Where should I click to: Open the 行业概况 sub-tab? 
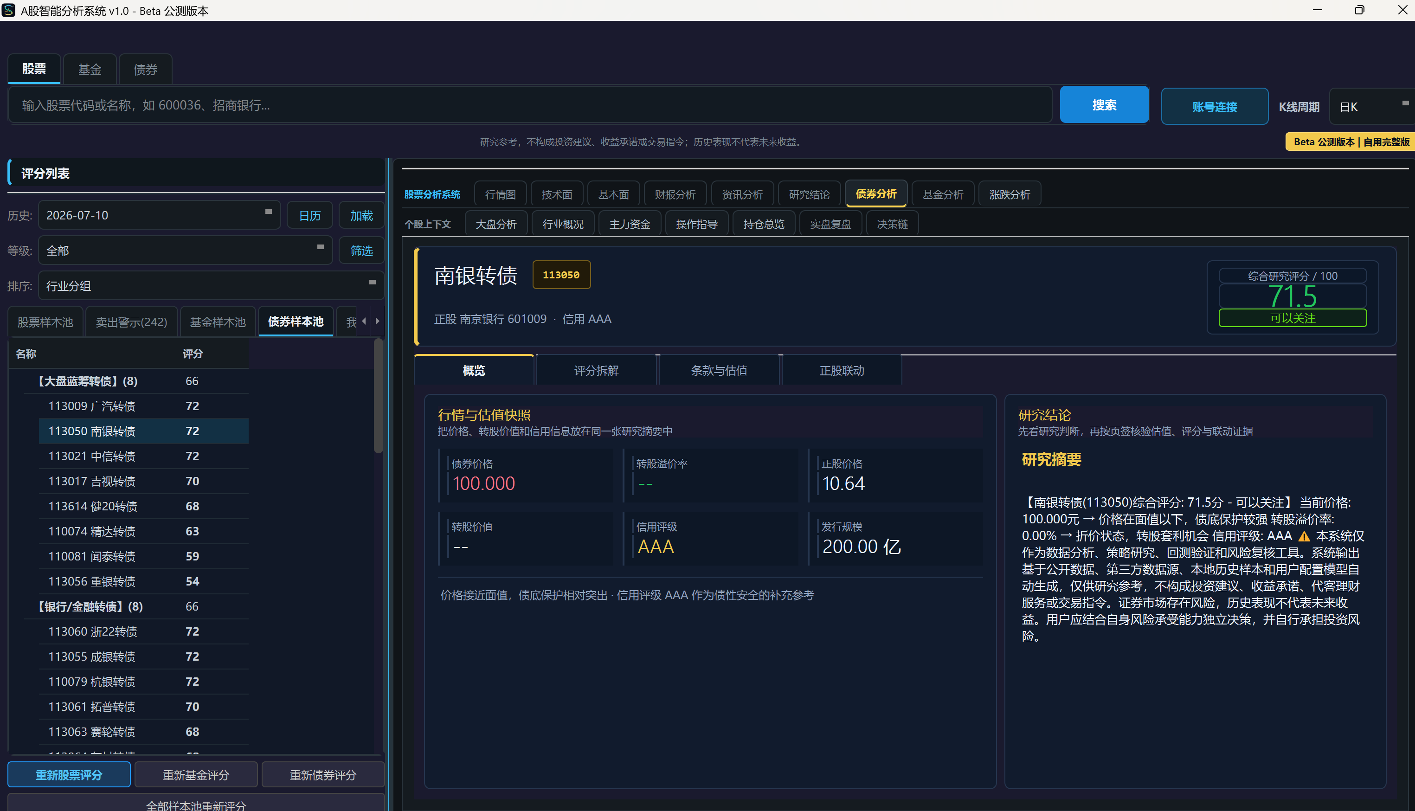(x=563, y=224)
